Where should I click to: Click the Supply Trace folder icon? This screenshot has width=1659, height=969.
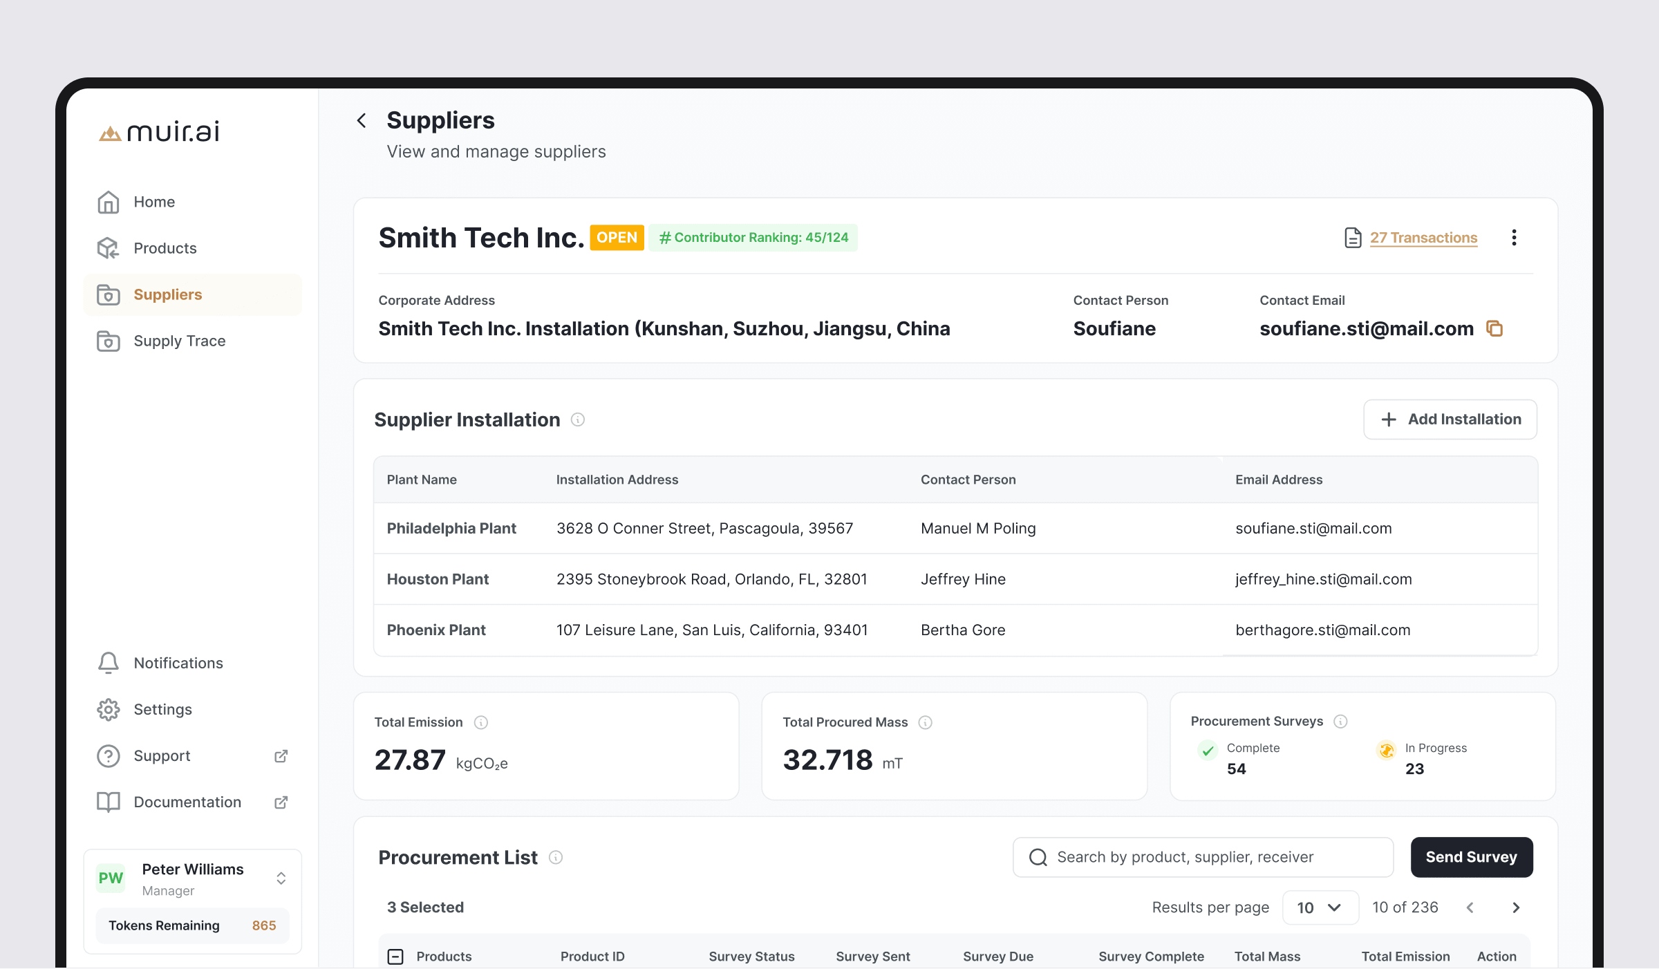point(109,341)
